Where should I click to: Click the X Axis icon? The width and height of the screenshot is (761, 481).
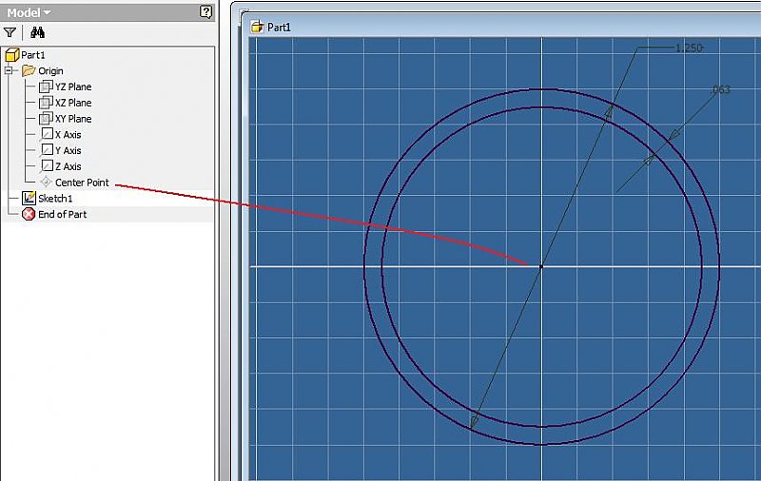click(x=47, y=134)
